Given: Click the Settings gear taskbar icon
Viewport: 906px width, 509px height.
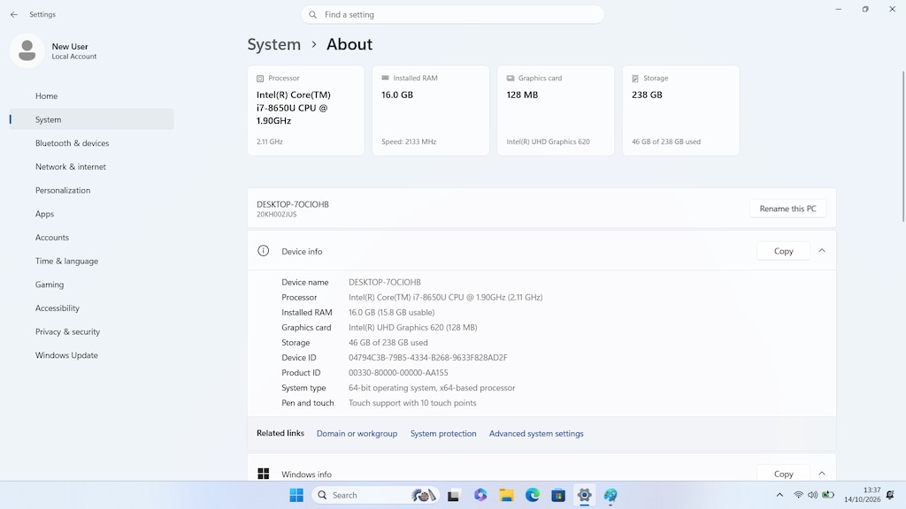Looking at the screenshot, I should click(x=584, y=495).
